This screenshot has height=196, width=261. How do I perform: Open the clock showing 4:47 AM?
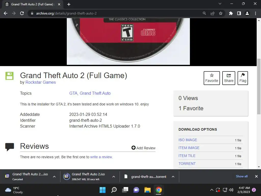tap(244, 190)
